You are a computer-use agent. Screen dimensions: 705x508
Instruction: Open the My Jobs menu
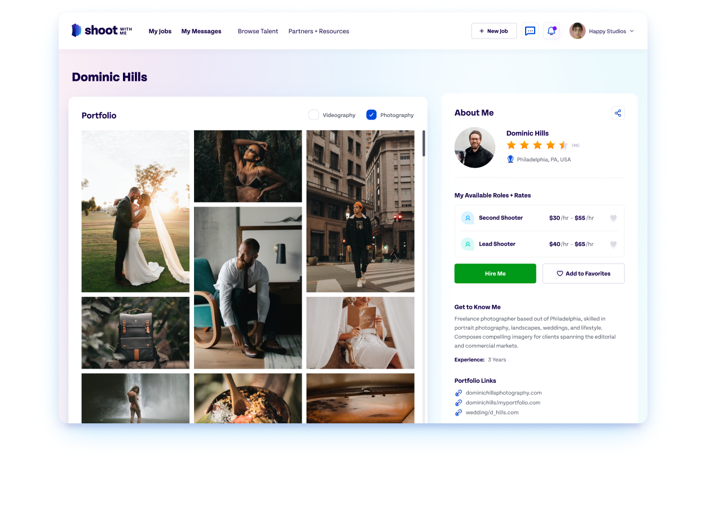(x=160, y=31)
